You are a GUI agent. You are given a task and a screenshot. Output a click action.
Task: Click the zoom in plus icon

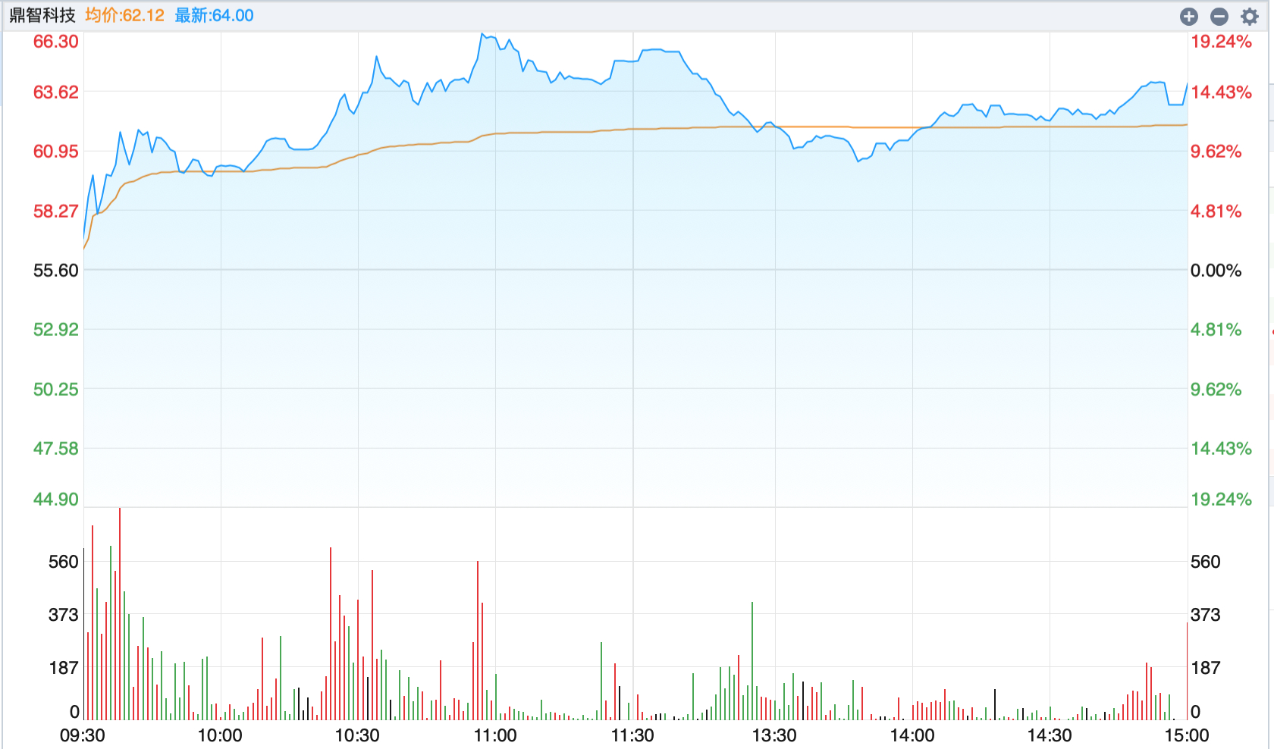(1189, 16)
